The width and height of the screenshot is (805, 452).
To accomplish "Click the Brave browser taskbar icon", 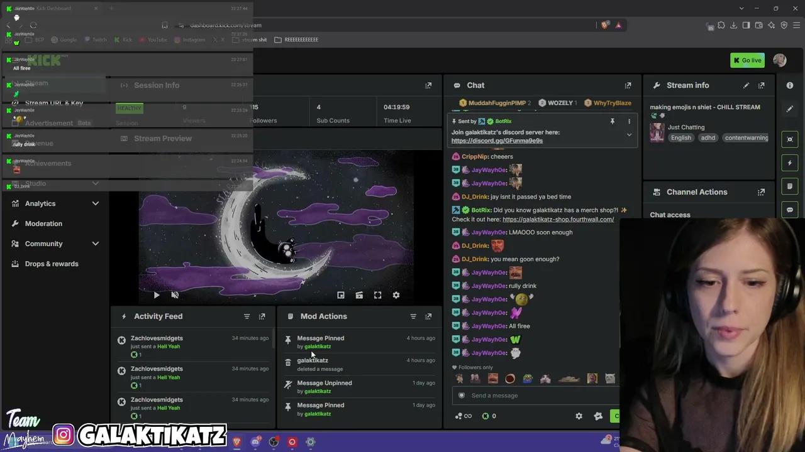I will (x=236, y=442).
